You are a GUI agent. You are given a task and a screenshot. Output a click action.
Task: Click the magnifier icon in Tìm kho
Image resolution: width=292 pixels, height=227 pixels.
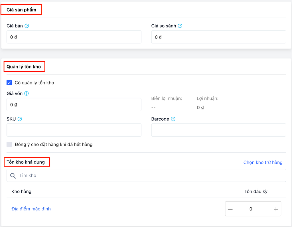point(13,176)
